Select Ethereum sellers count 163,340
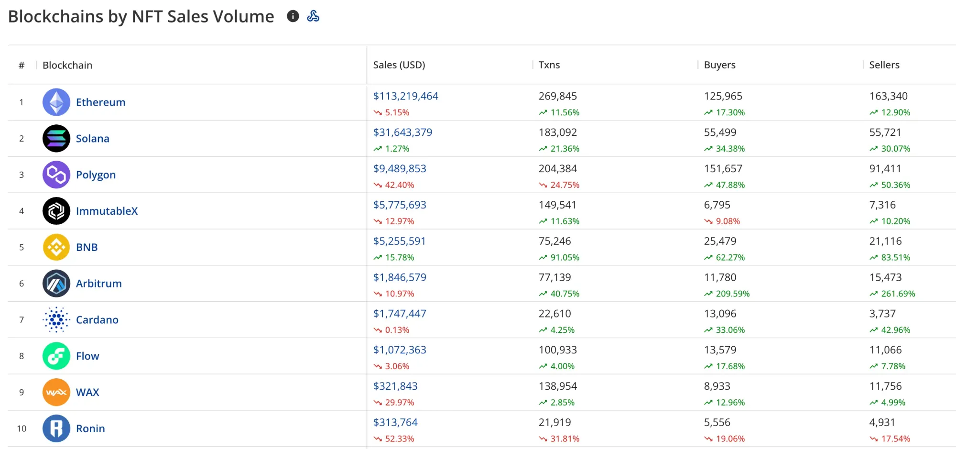 889,96
